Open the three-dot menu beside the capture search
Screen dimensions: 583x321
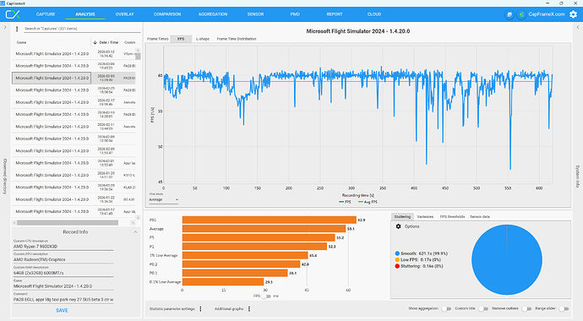[17, 29]
